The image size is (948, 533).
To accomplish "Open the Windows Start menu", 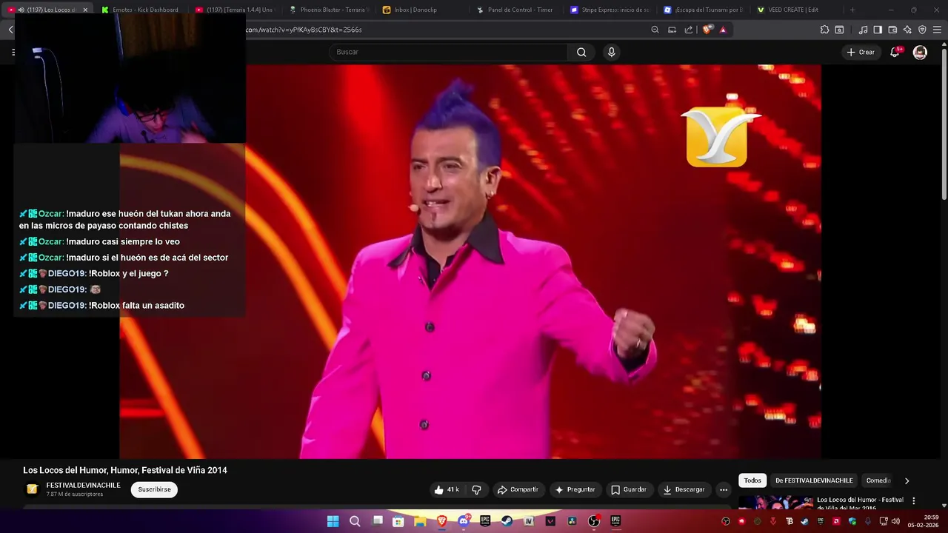I will [333, 521].
